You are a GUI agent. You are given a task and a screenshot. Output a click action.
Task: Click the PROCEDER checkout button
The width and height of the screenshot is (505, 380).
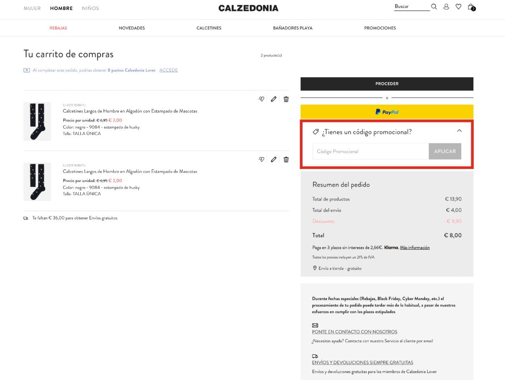(387, 84)
